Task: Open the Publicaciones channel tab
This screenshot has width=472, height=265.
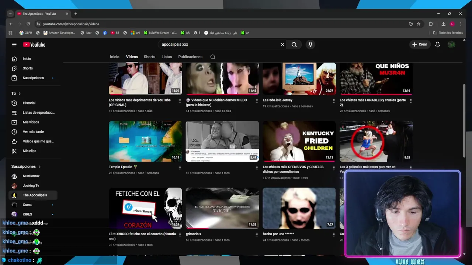Action: (190, 57)
